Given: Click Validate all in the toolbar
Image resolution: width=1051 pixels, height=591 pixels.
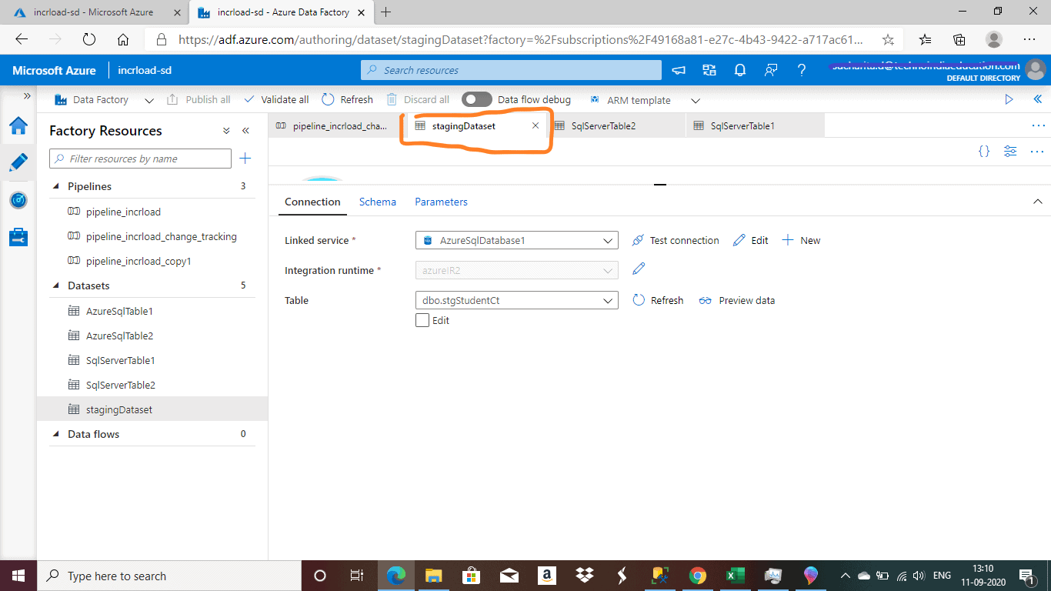Looking at the screenshot, I should 276,100.
